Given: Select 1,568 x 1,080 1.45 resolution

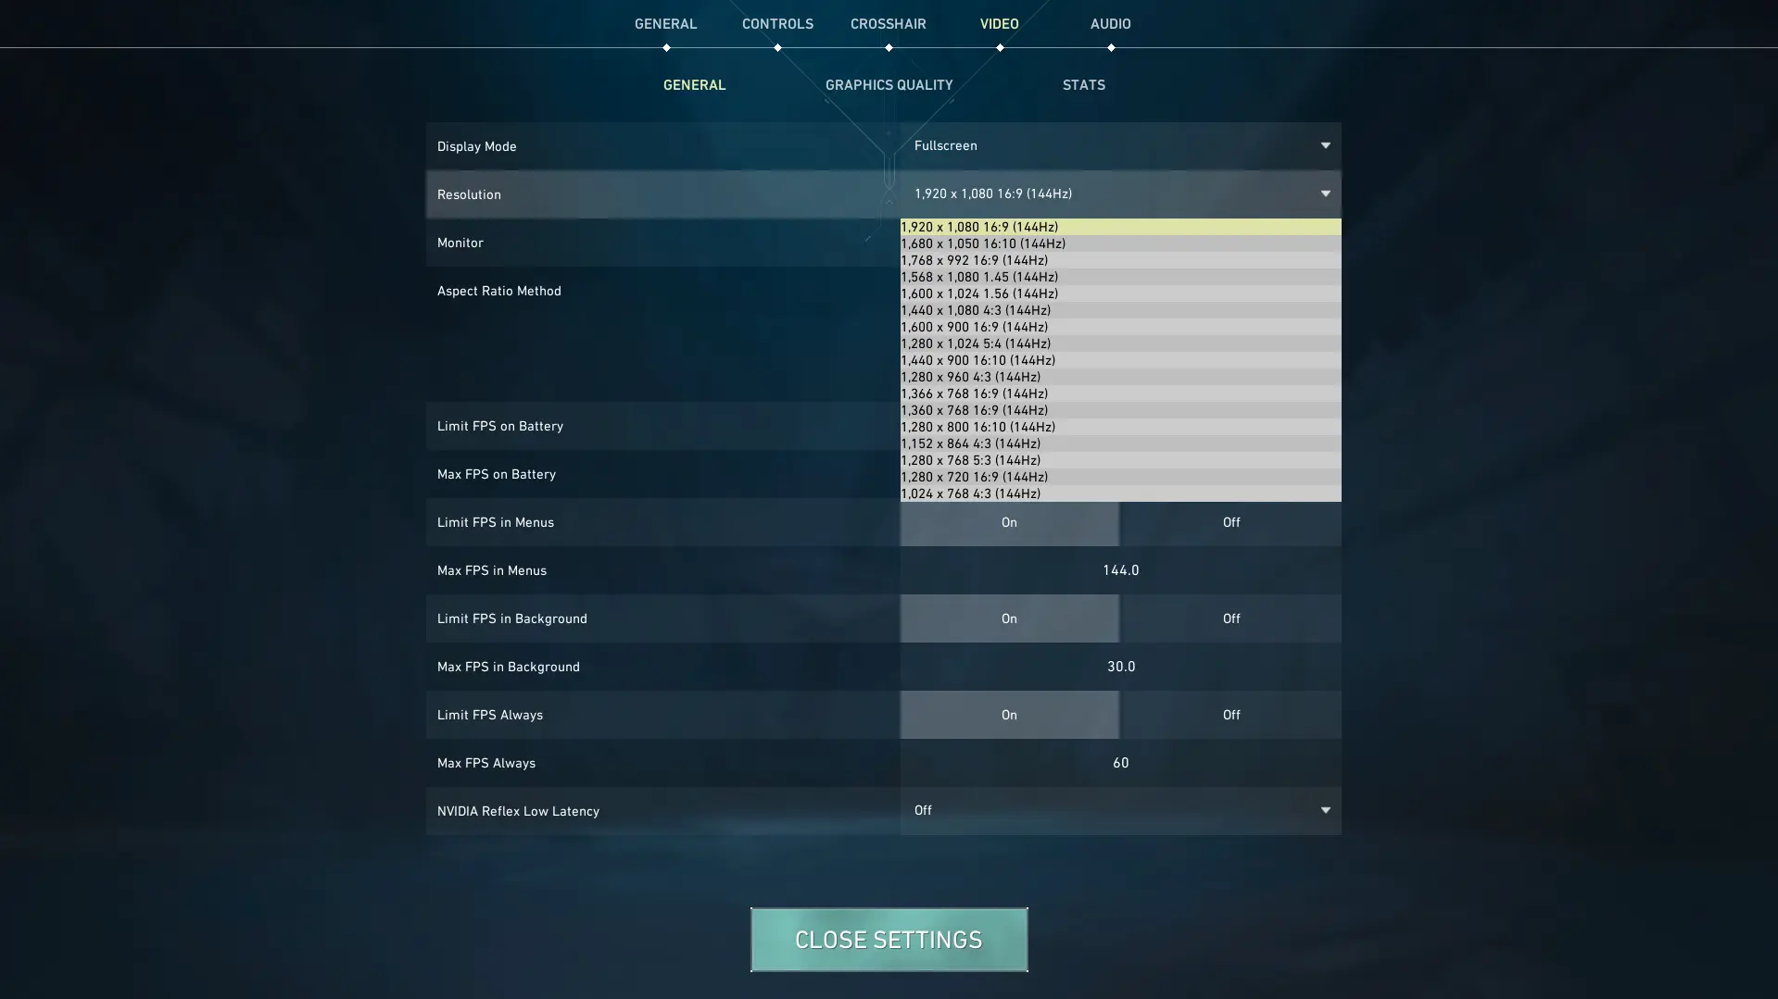Looking at the screenshot, I should pyautogui.click(x=1120, y=277).
